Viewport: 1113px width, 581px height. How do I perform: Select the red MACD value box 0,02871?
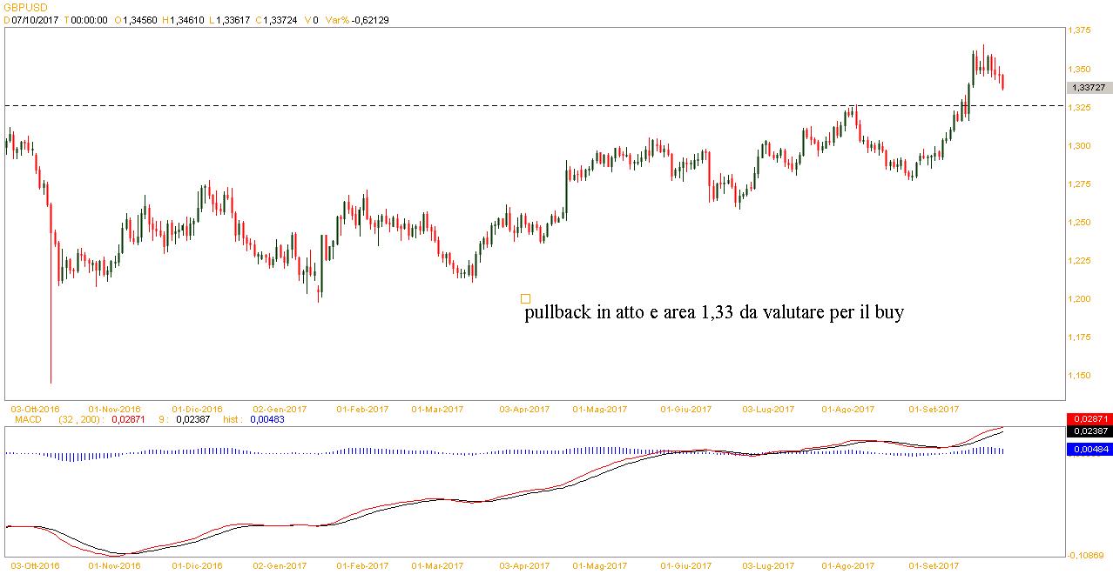1089,419
